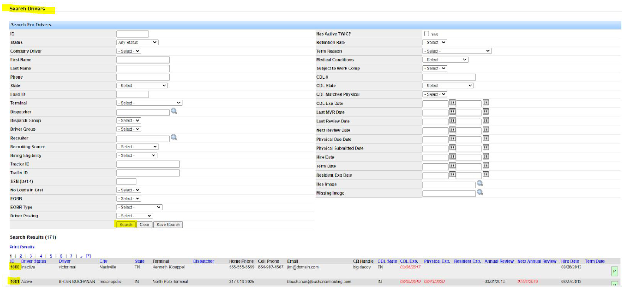Focus the CDL # input field
This screenshot has height=289, width=624.
pos(449,77)
